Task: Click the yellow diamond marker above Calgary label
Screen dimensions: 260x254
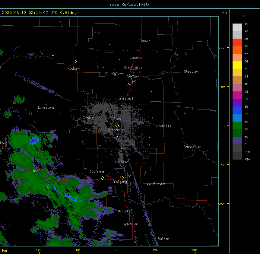Action: (122, 178)
